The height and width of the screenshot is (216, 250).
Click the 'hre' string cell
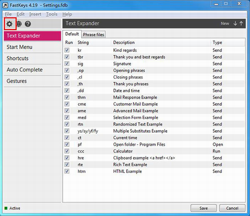[81, 158]
